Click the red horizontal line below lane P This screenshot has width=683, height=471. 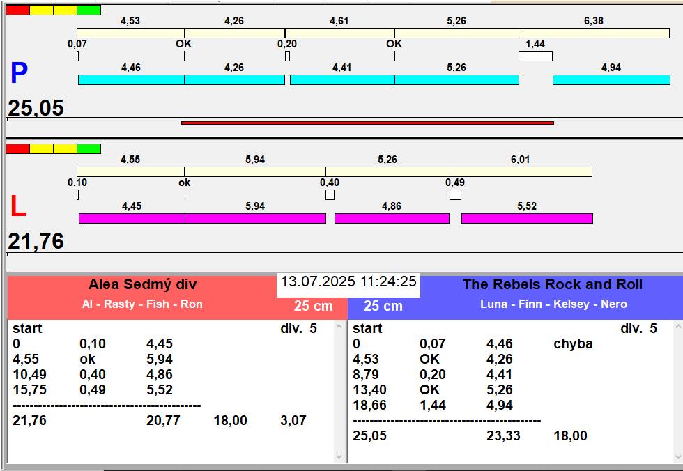[x=368, y=123]
